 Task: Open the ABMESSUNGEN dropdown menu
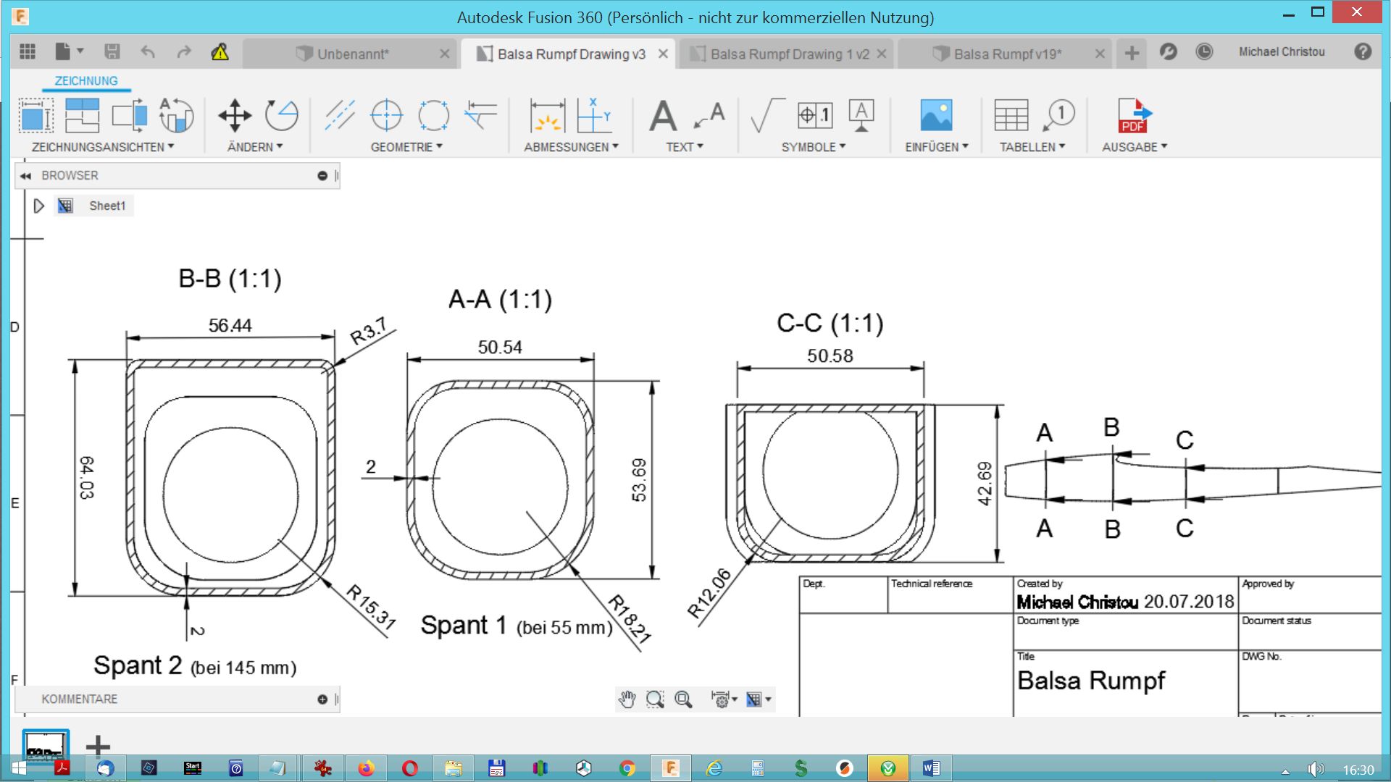click(x=572, y=147)
